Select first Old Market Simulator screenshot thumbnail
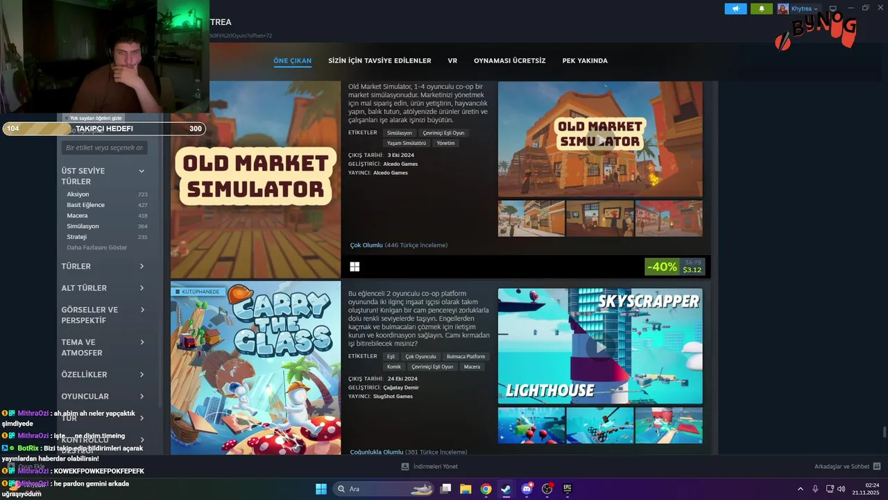Viewport: 888px width, 500px height. click(x=531, y=219)
